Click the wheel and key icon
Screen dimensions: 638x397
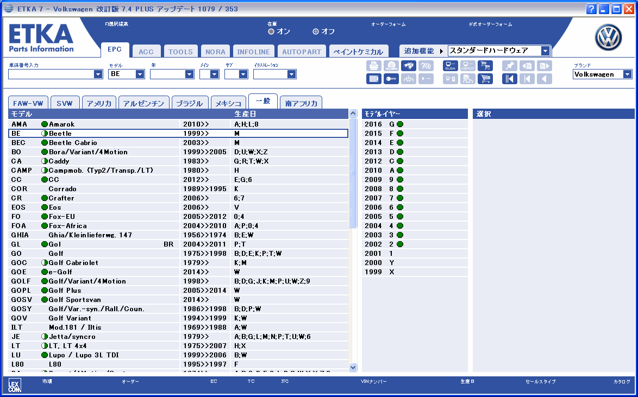click(391, 66)
